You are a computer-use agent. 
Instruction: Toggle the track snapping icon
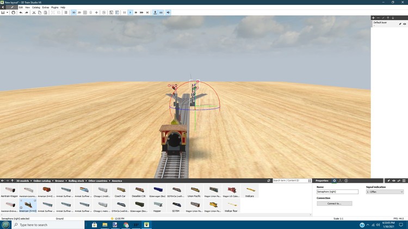tap(161, 13)
